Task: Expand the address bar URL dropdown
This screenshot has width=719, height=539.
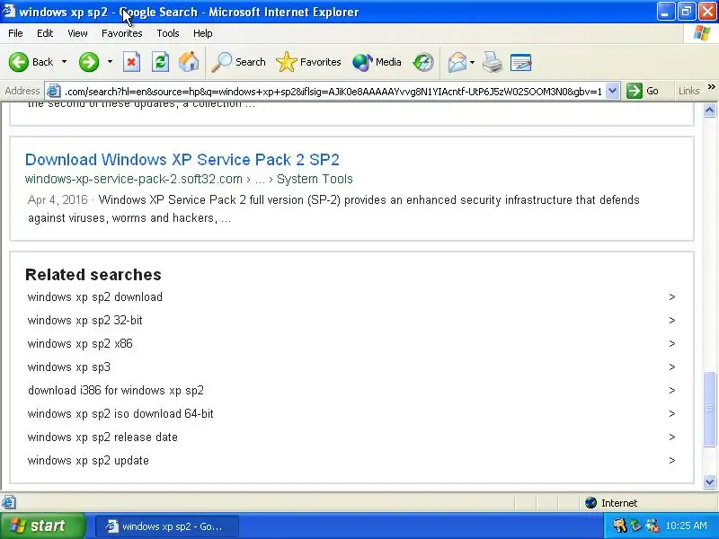Action: click(612, 91)
